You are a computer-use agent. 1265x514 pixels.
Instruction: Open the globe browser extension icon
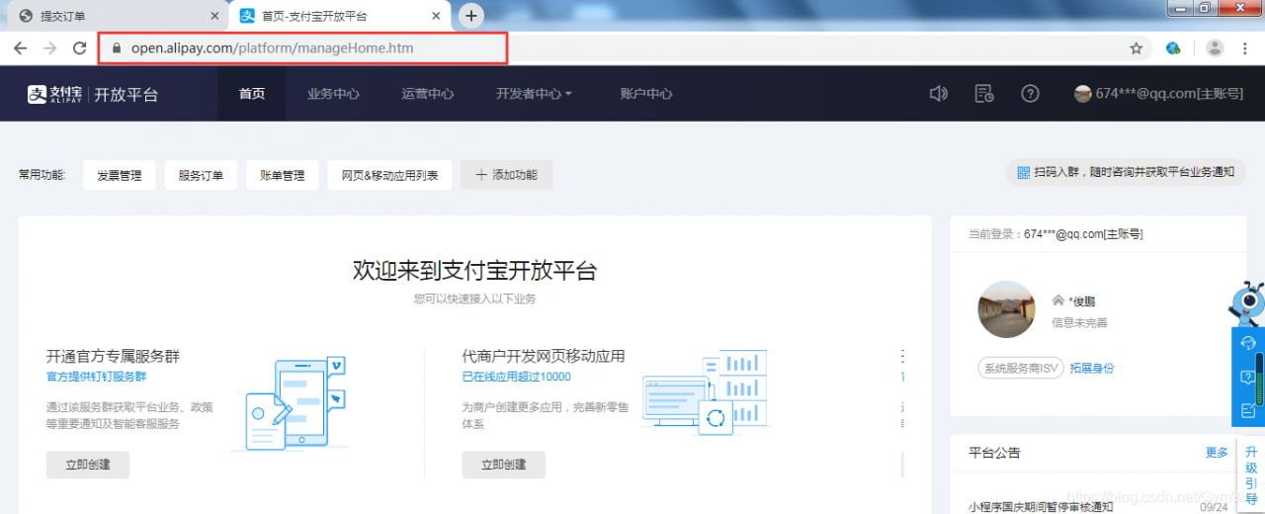[1174, 47]
